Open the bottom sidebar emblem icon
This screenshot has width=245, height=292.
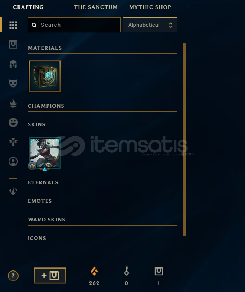click(x=13, y=191)
